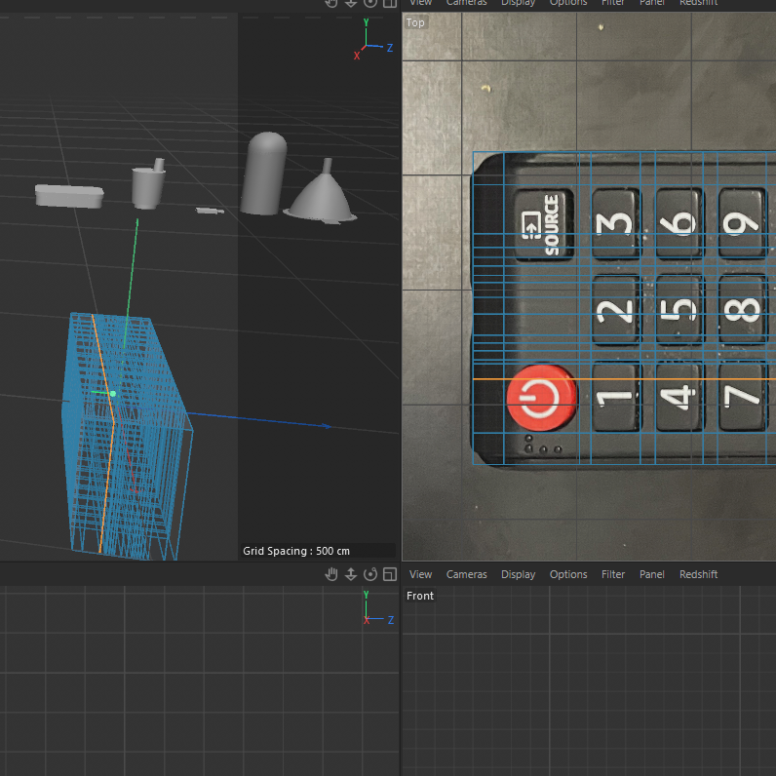Click the orbit rotate icon in lower-left viewport header
Viewport: 776px width, 776px height.
[370, 574]
